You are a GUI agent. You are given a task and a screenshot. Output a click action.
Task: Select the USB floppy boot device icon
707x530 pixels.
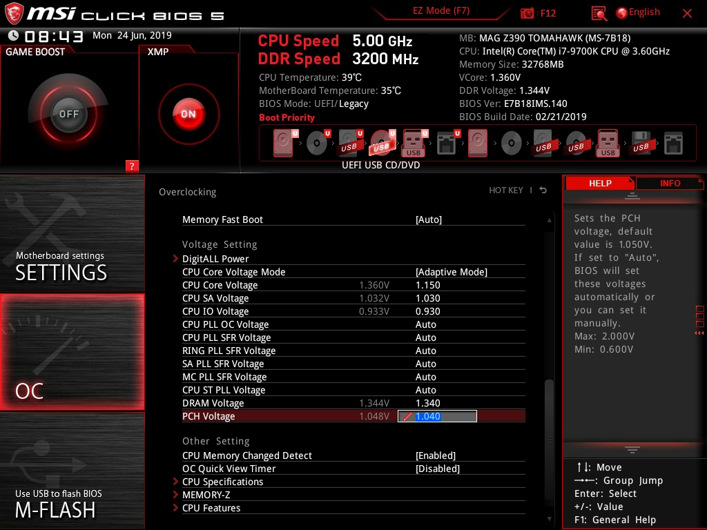[x=641, y=144]
